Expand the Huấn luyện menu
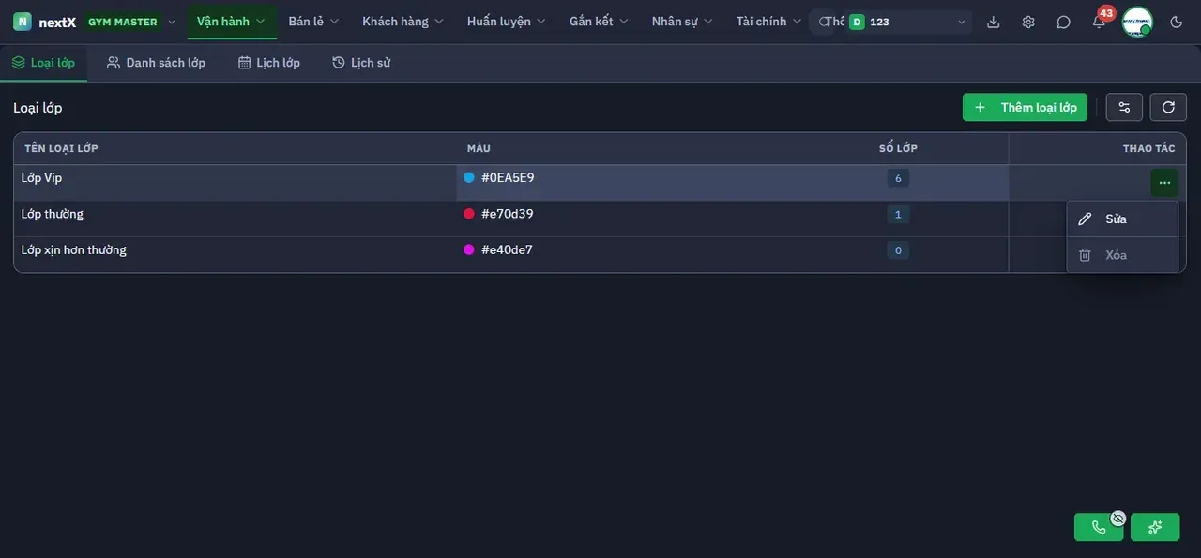The height and width of the screenshot is (558, 1201). point(507,22)
